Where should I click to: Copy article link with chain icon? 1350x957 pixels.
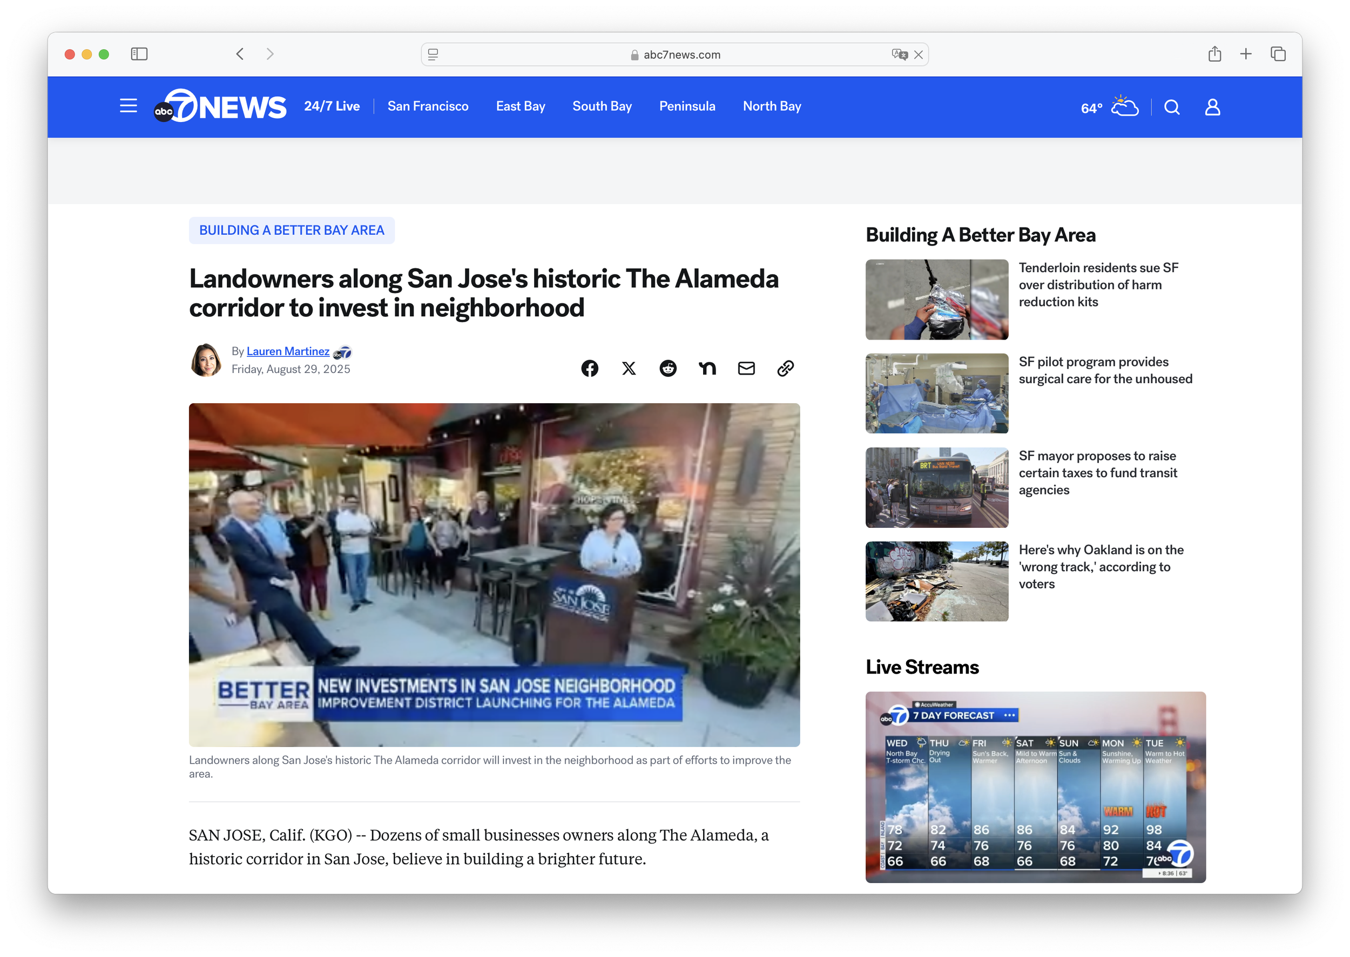click(785, 368)
